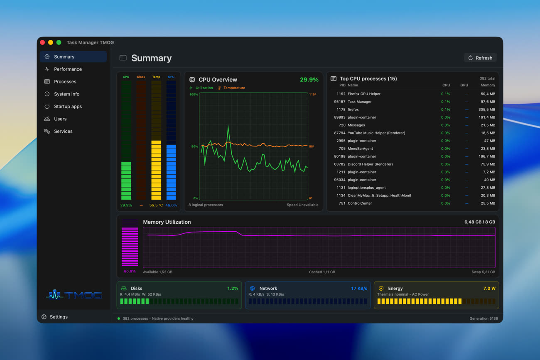Select the MenuBarAgent process row
540x360 pixels.
[x=413, y=149]
